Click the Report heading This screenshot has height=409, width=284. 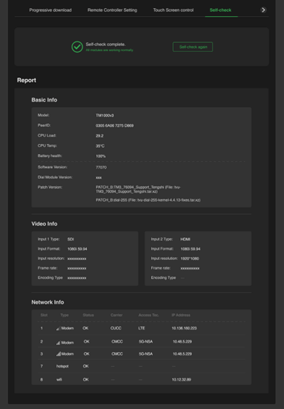tap(26, 80)
